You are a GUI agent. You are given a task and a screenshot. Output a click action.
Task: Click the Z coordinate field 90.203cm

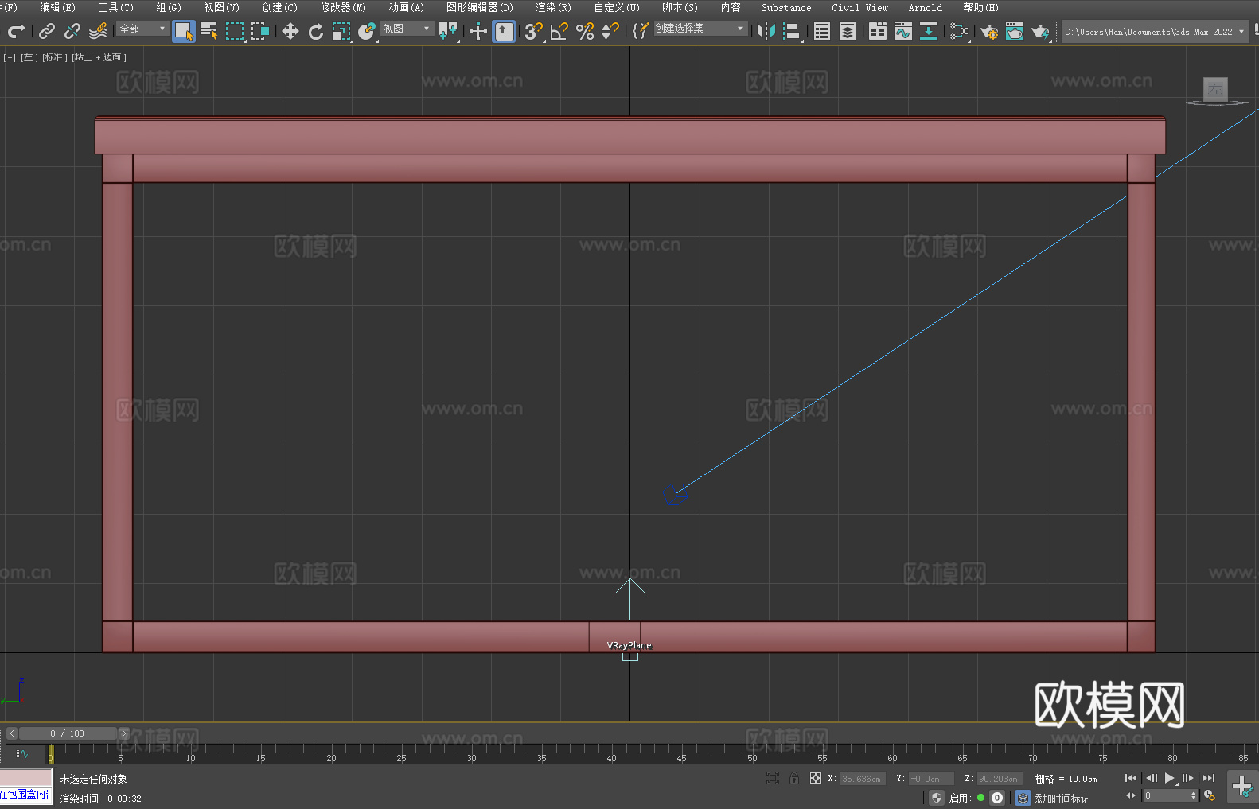(999, 779)
